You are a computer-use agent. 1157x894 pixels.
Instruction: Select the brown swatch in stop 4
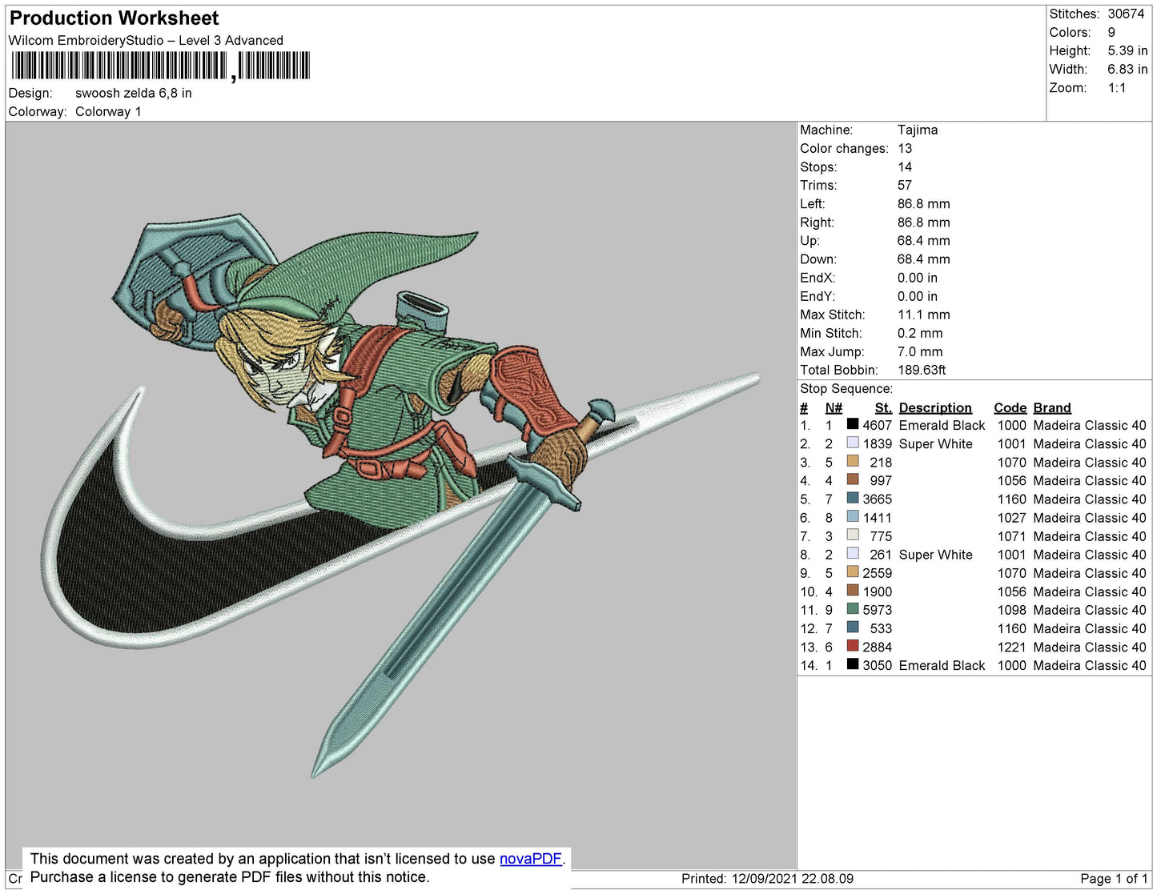pos(853,480)
